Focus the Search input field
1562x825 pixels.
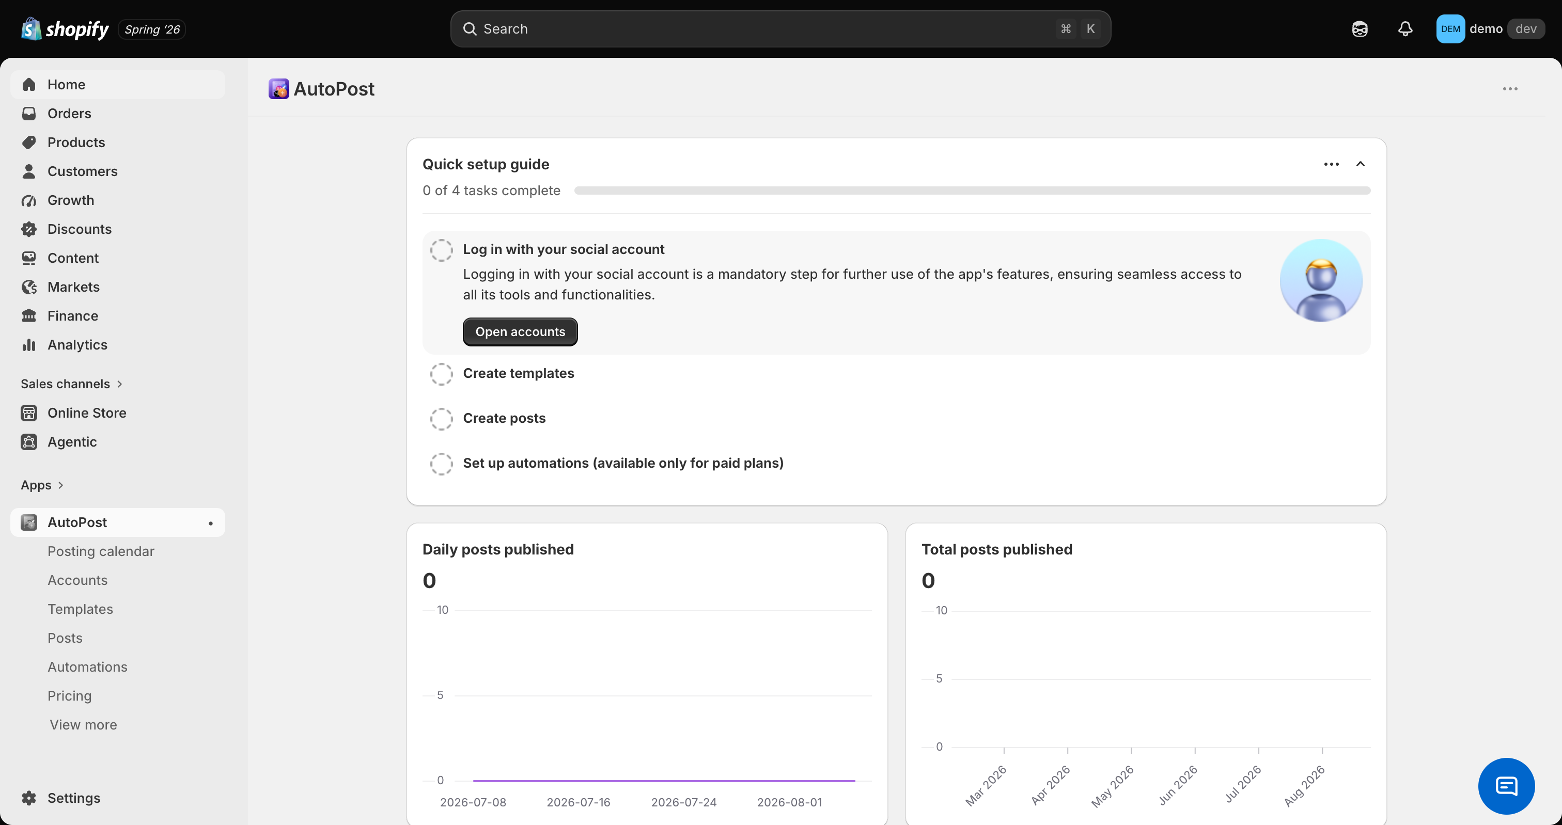point(780,28)
